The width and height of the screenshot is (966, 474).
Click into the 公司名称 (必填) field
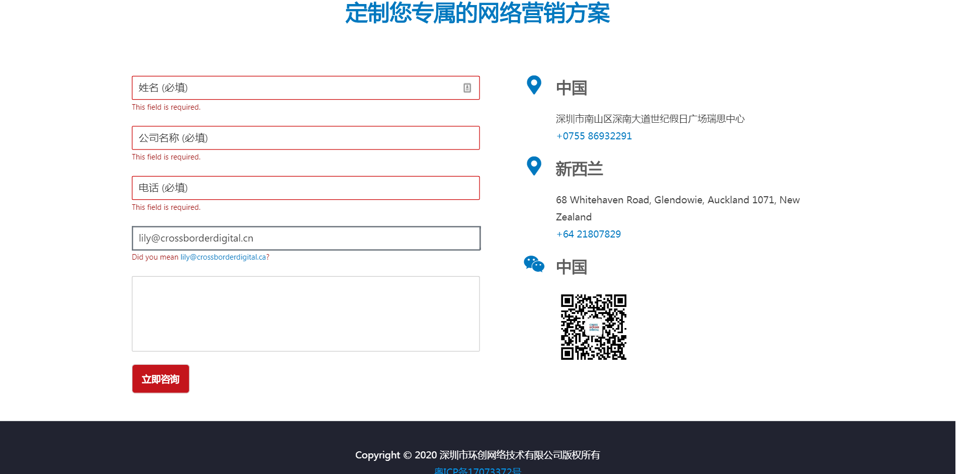coord(305,138)
